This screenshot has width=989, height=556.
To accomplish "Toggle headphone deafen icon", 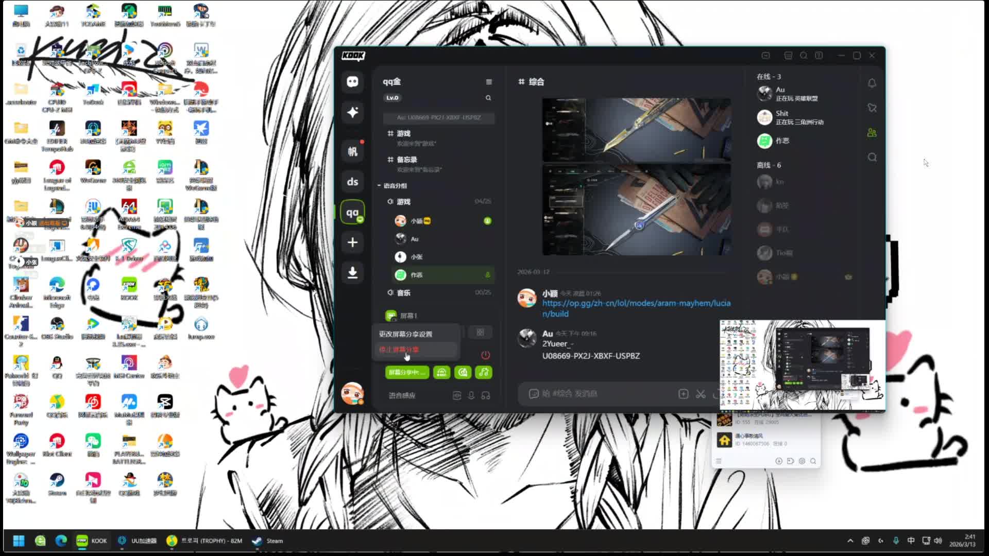I will [485, 395].
